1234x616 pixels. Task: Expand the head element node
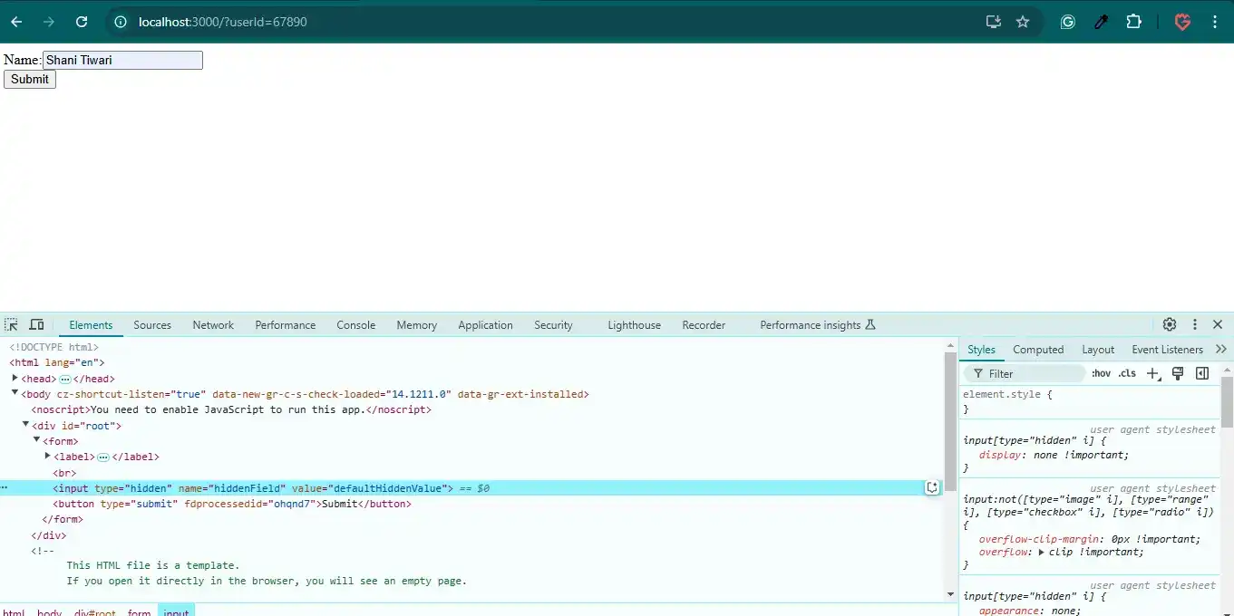(15, 379)
